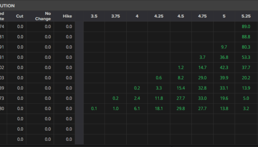
Task: Click the 89.0 probability cell
Action: [246, 27]
